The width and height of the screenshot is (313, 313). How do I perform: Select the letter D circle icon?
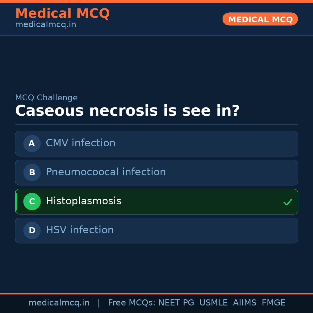coord(32,230)
